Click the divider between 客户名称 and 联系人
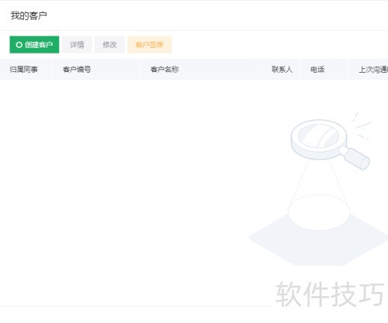The height and width of the screenshot is (323, 388). pos(261,70)
